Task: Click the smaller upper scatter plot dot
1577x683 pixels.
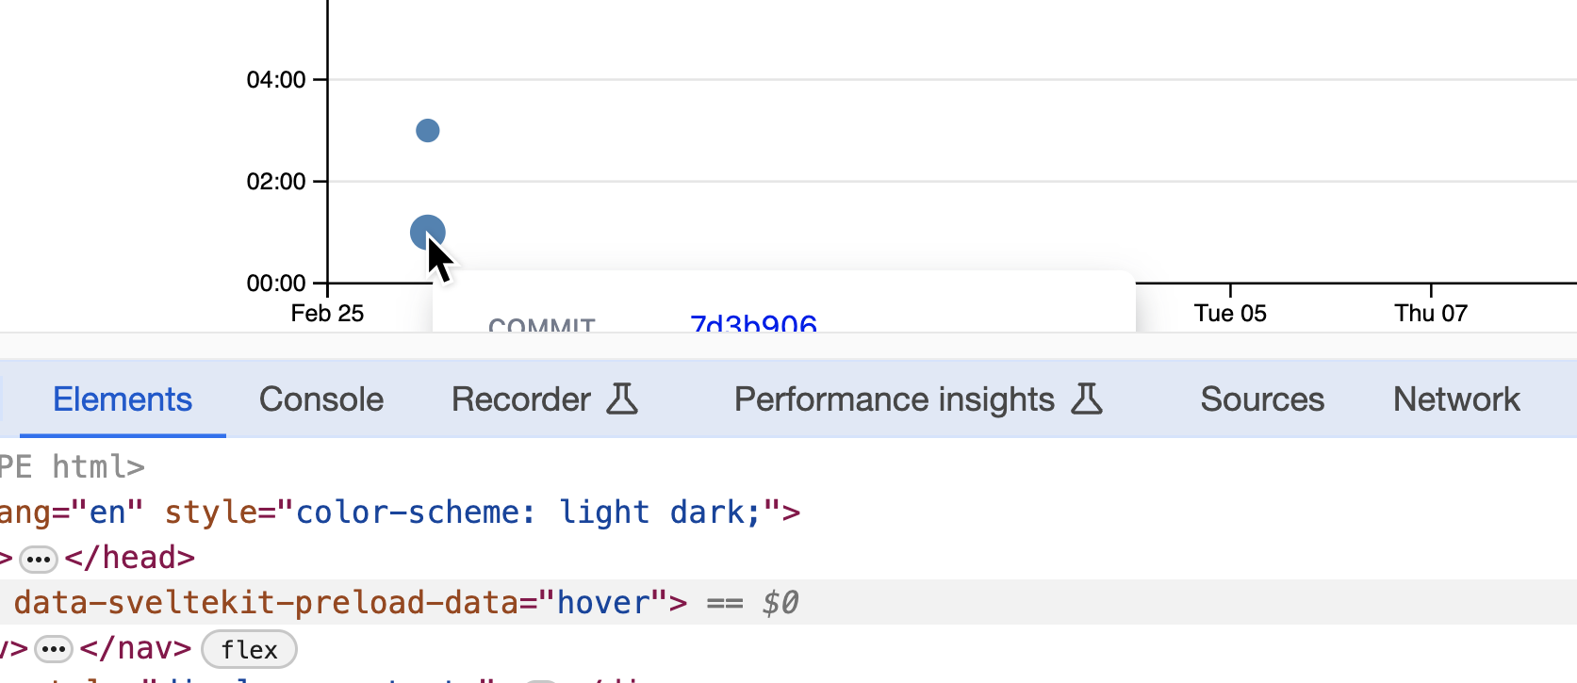Action: point(427,130)
